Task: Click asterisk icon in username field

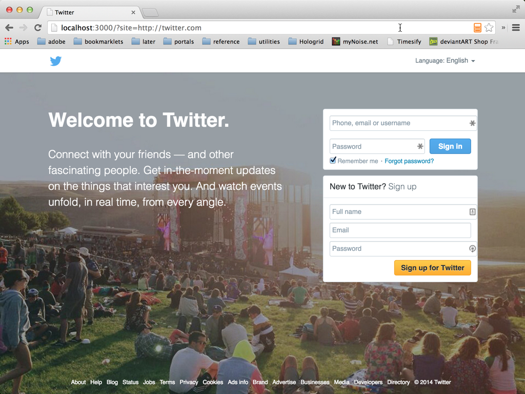Action: (x=472, y=123)
